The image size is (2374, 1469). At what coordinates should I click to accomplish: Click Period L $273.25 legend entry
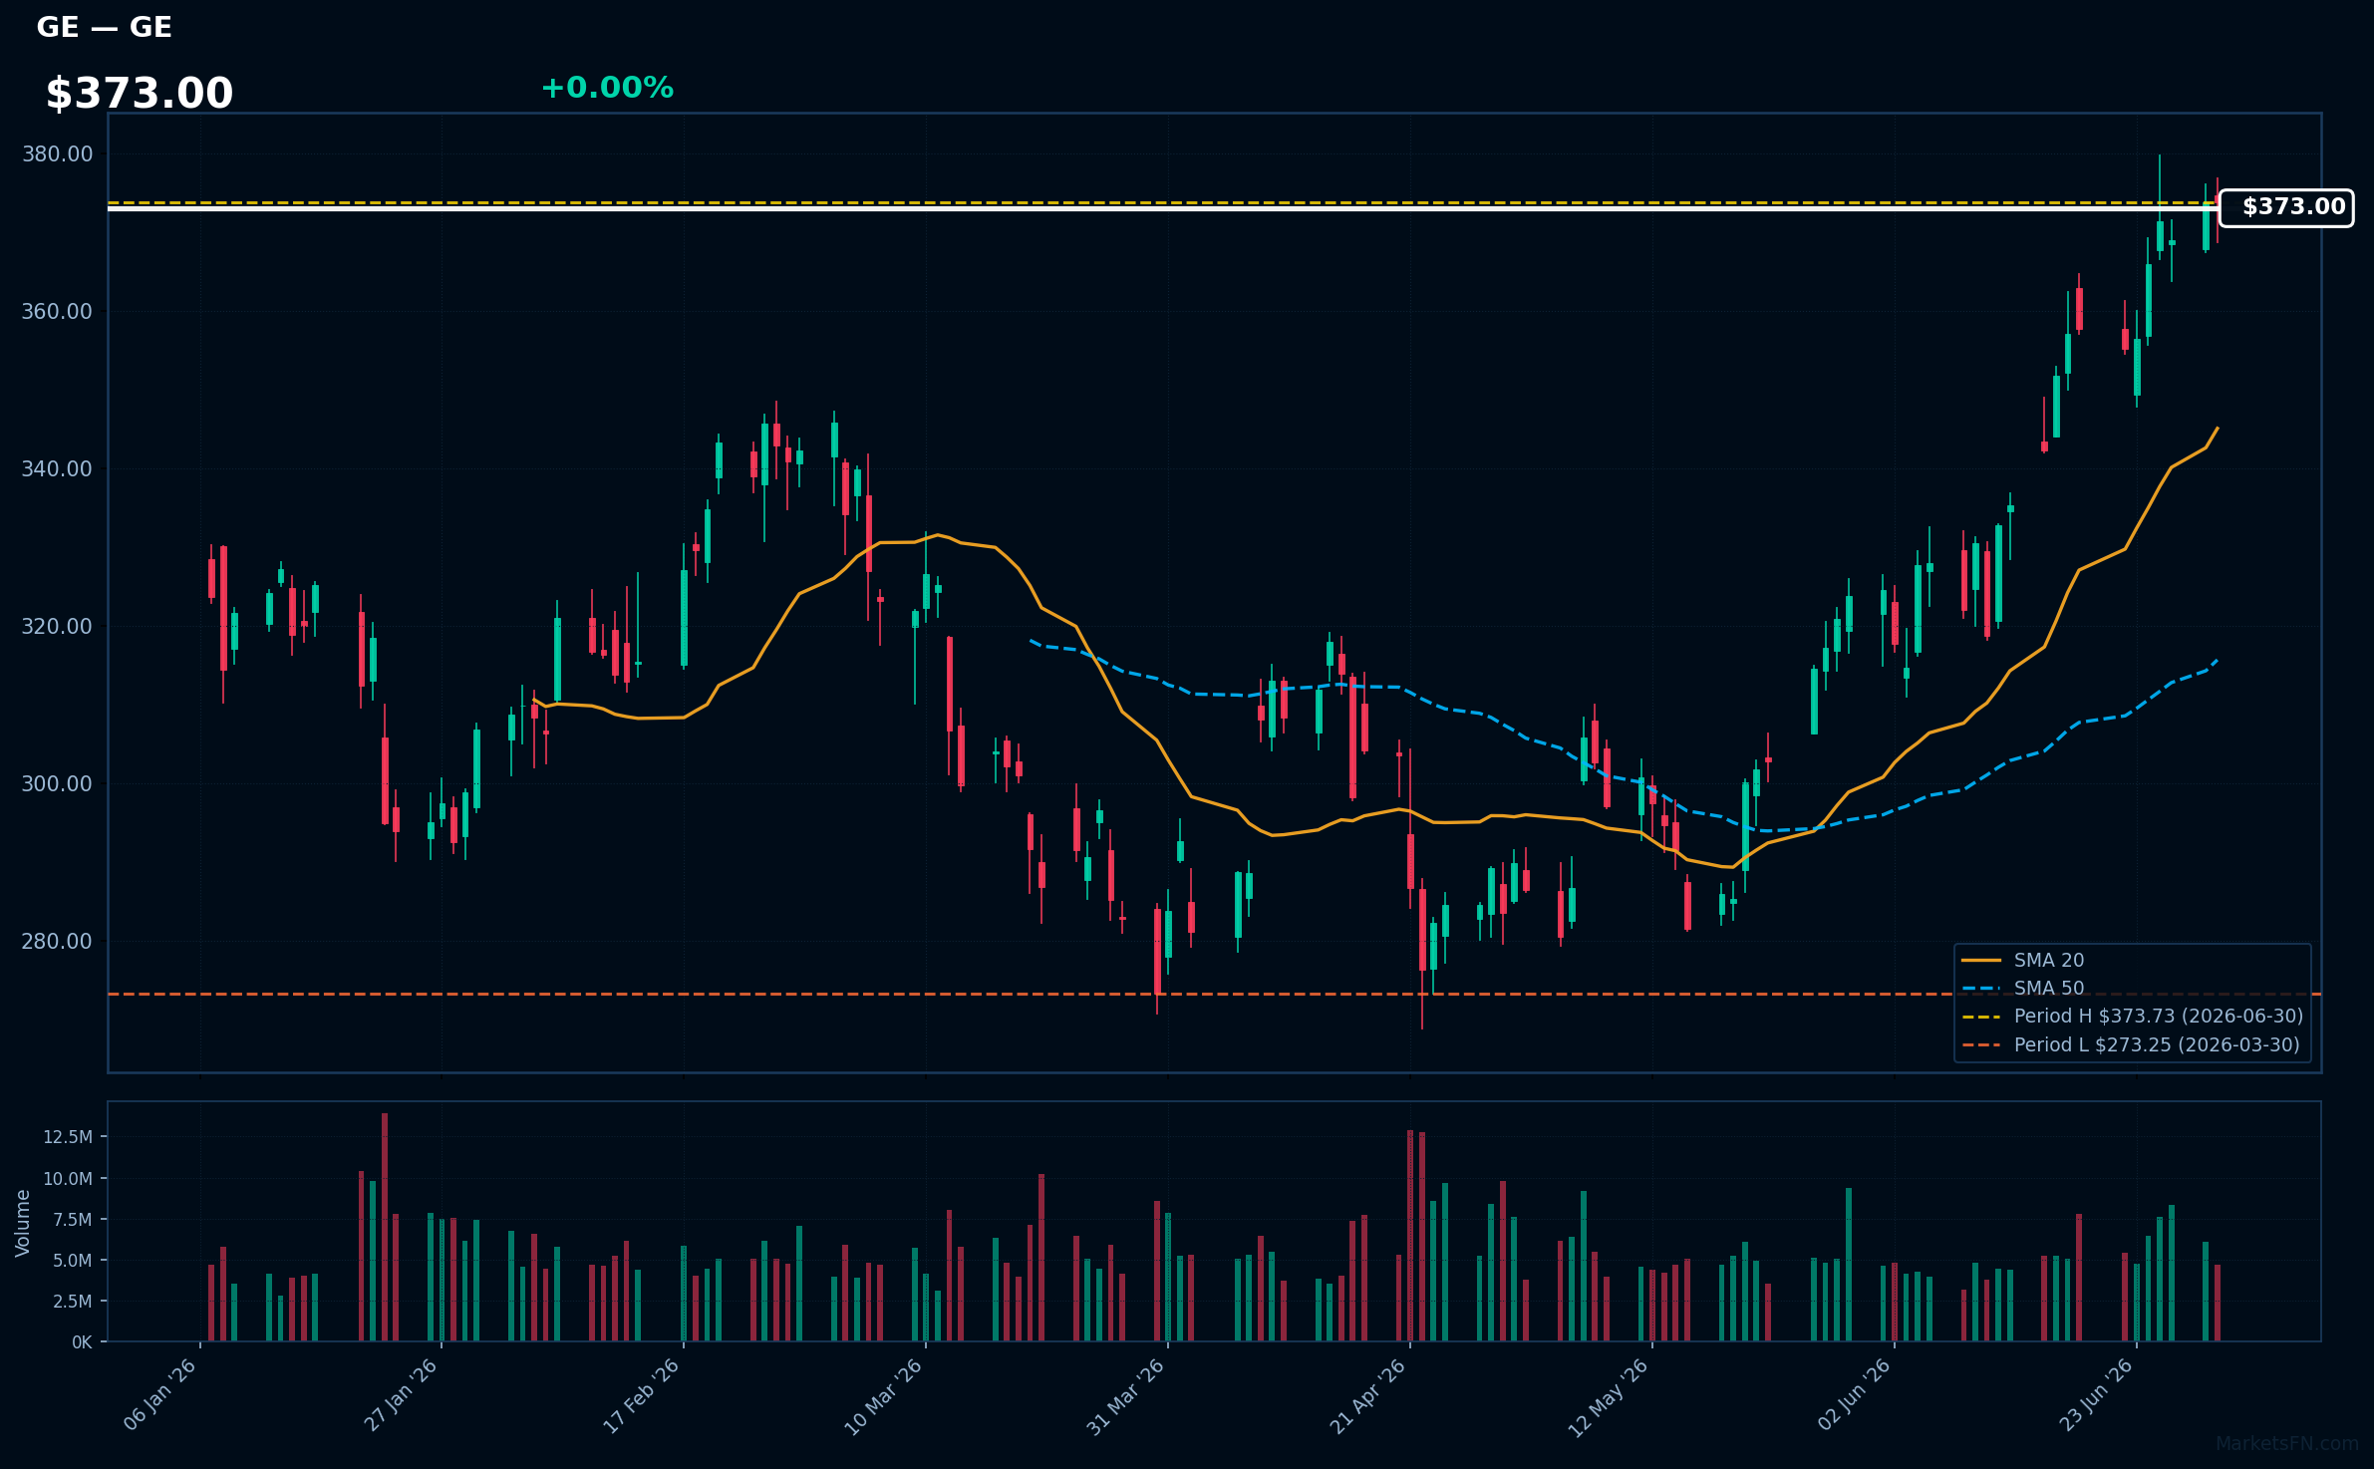pos(2157,1044)
